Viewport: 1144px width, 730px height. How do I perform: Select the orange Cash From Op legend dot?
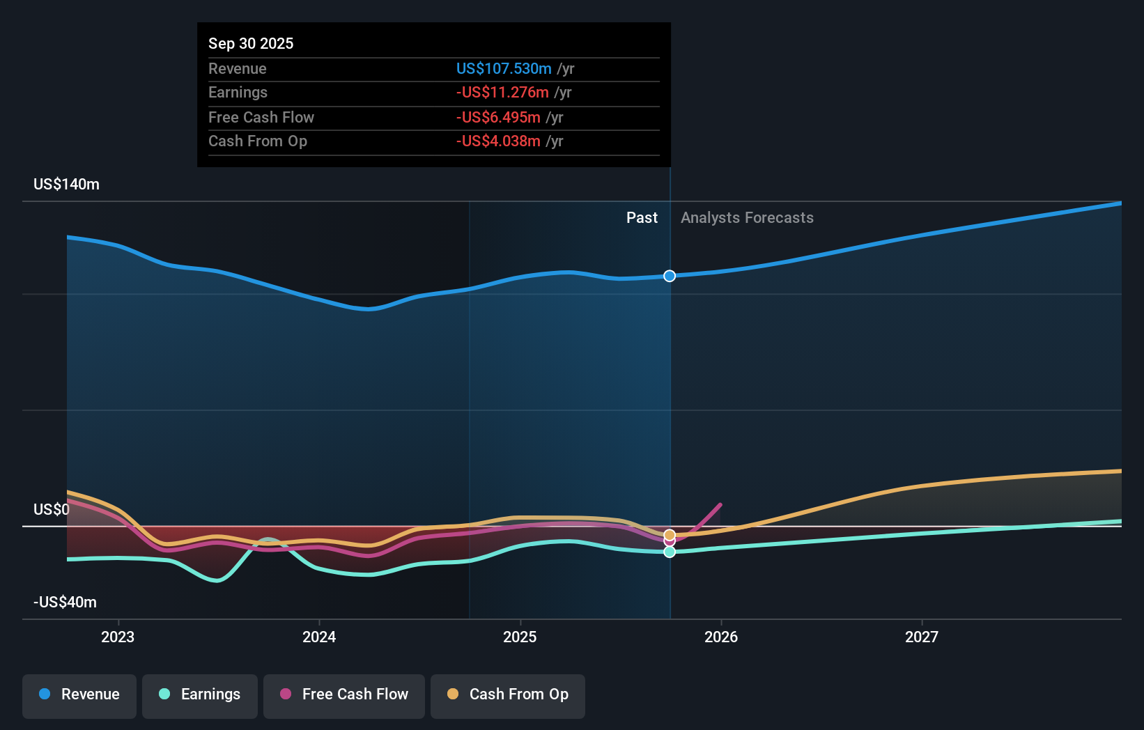(453, 694)
